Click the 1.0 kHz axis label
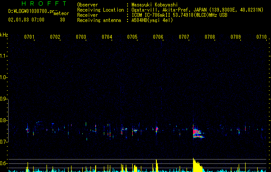271x172 pixels. (3, 77)
